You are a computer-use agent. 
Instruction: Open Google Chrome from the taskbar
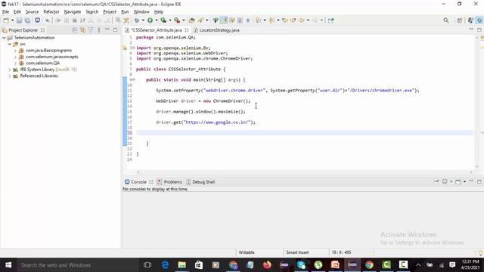coord(369,265)
